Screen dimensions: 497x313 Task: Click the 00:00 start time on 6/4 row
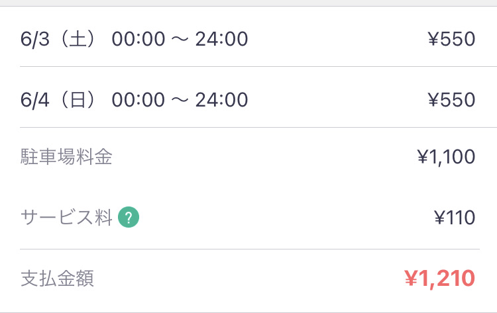click(x=137, y=100)
